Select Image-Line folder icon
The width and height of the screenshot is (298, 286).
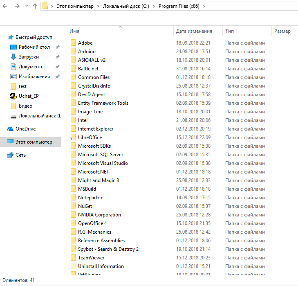pos(73,112)
